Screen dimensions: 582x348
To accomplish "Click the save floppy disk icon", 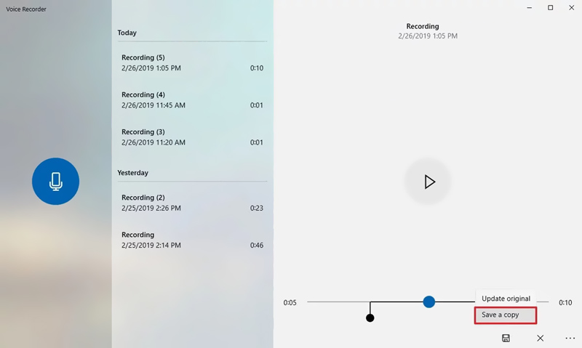I will coord(506,339).
